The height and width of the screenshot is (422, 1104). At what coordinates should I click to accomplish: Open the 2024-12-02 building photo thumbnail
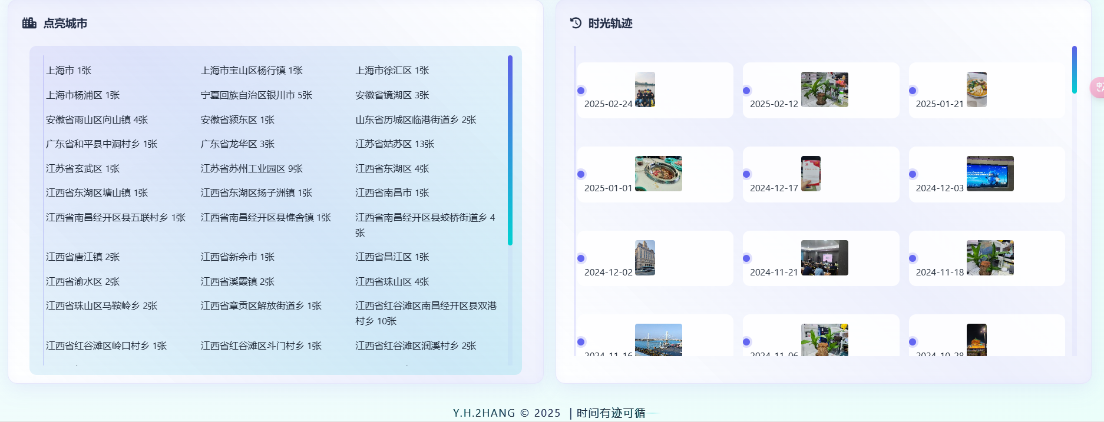tap(644, 258)
